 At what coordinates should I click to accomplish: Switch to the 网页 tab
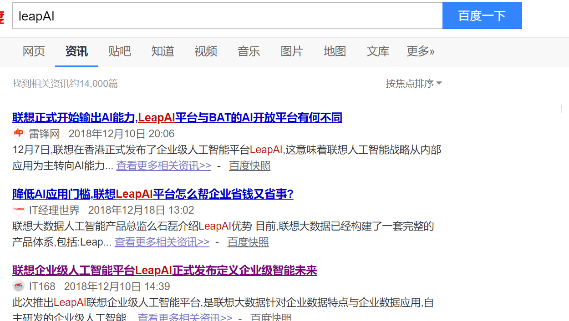tap(34, 51)
